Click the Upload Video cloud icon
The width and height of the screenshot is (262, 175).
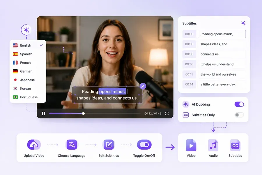point(34,145)
